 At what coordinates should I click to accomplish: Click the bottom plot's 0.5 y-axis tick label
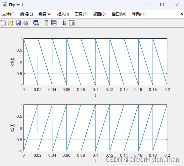[x=20, y=116]
